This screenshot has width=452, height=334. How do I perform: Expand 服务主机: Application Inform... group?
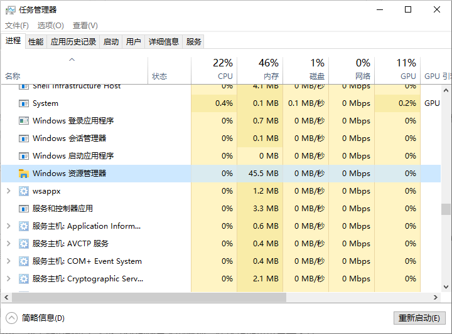tap(9, 226)
